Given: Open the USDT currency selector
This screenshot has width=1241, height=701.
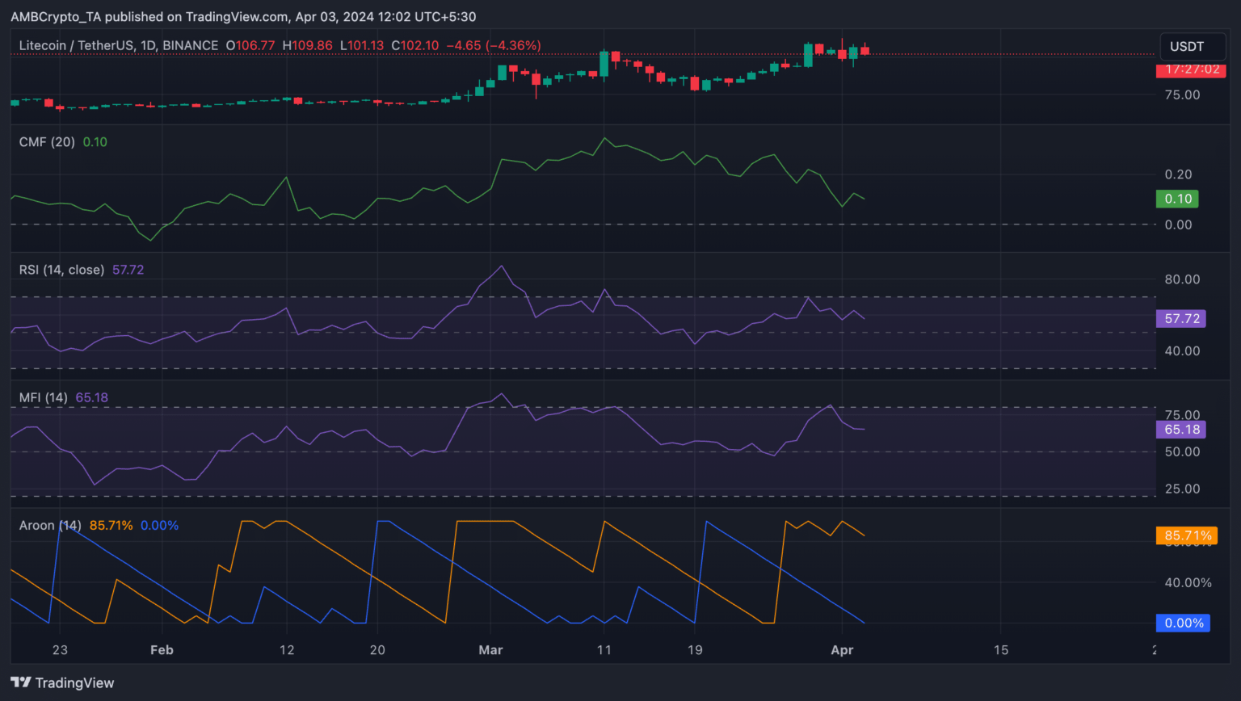Looking at the screenshot, I should pos(1186,47).
